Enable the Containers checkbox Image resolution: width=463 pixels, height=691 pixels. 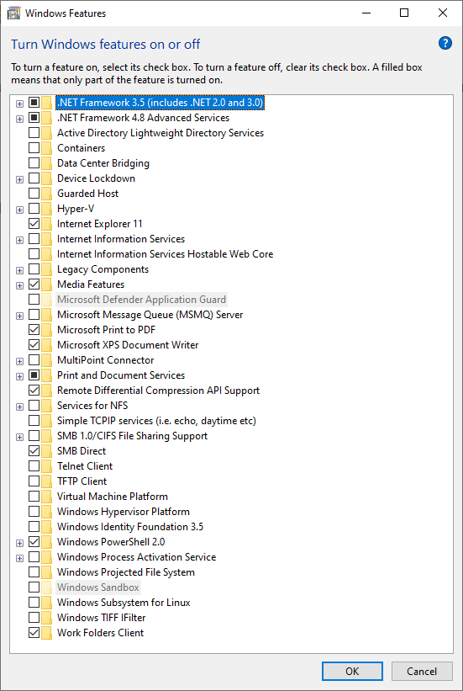34,148
